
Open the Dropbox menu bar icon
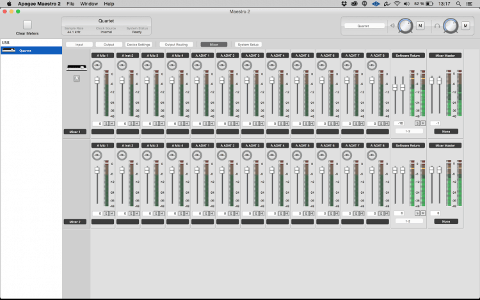[344, 4]
